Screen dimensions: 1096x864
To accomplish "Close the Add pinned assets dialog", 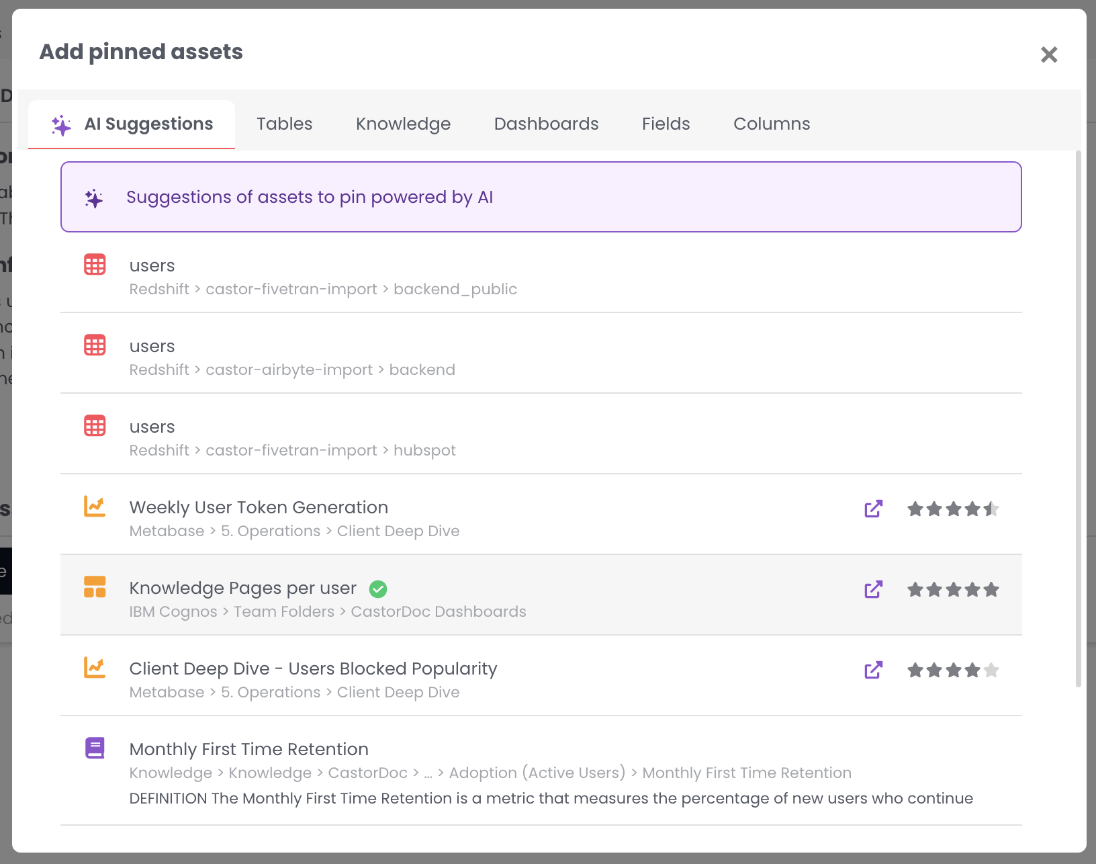I will click(1048, 54).
